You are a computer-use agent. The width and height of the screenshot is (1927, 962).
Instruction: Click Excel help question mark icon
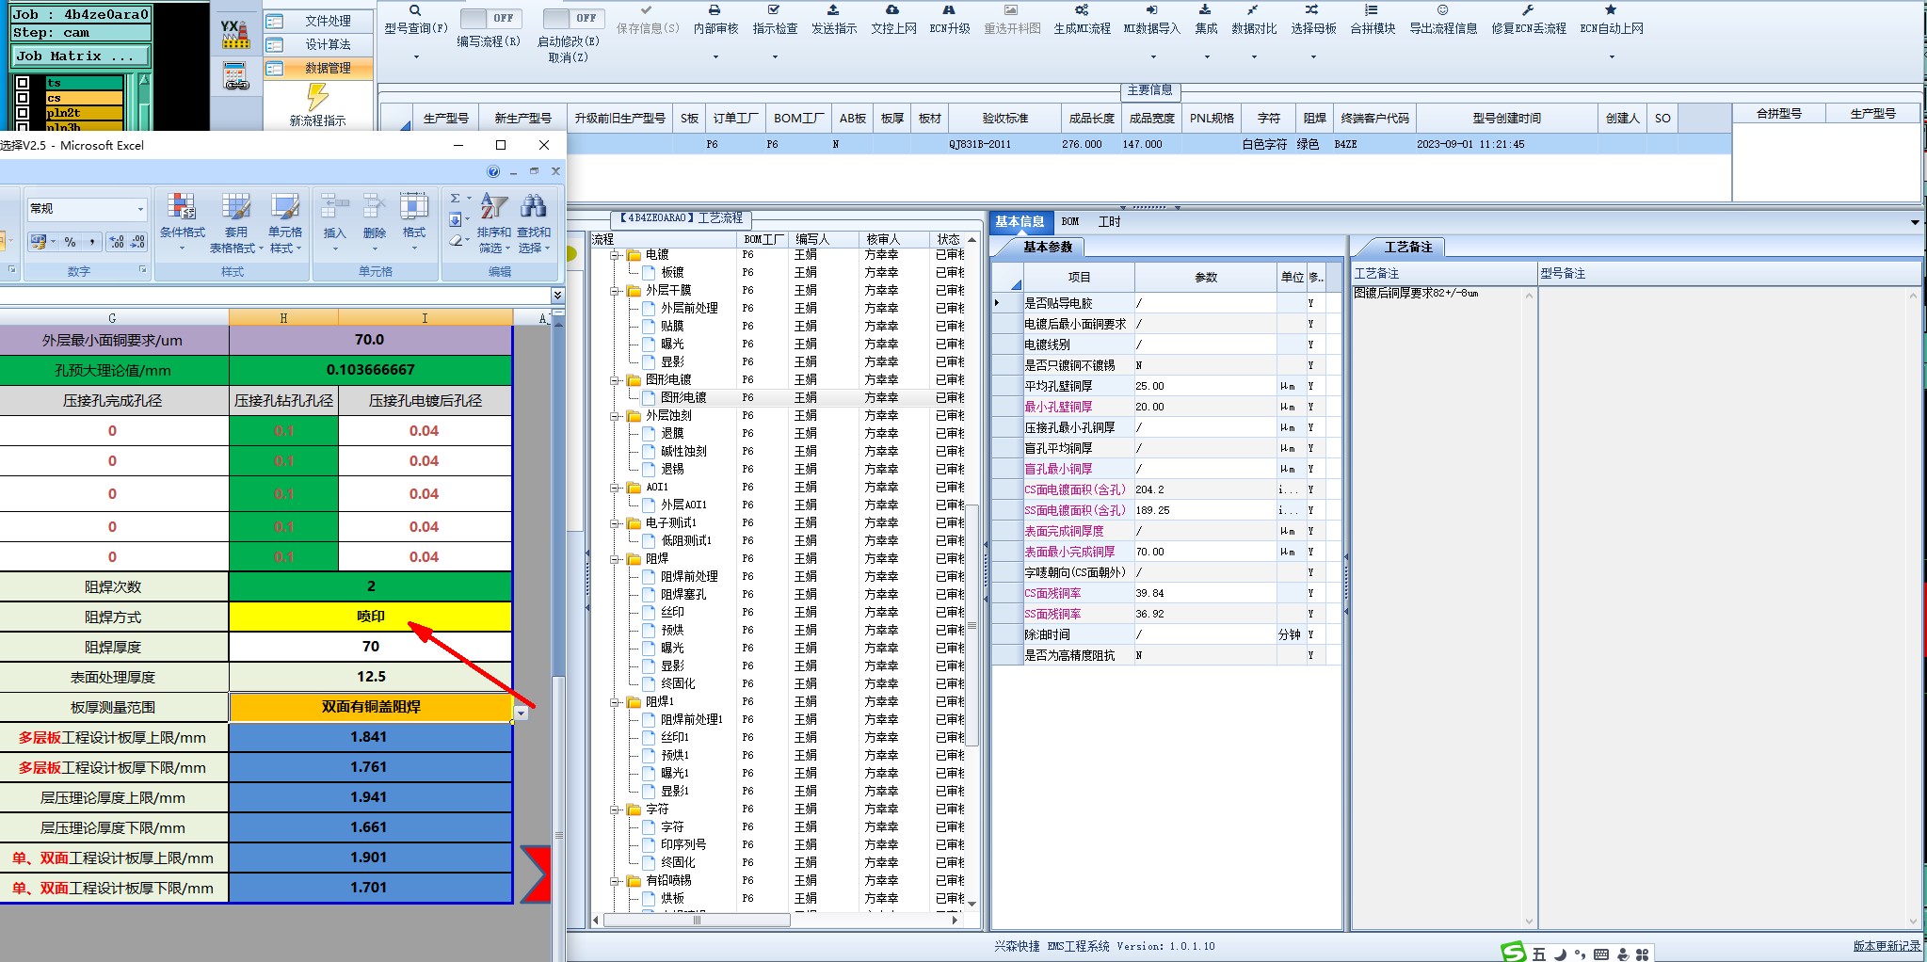tap(493, 171)
